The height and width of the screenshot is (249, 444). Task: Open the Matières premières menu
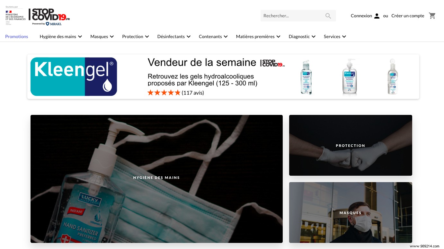tap(258, 36)
